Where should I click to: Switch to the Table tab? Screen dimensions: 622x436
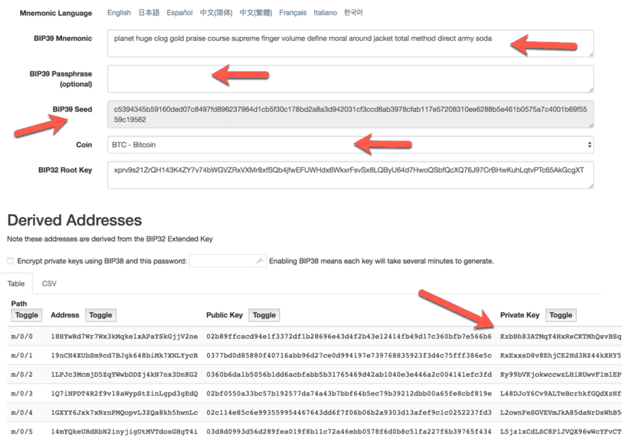coord(16,284)
